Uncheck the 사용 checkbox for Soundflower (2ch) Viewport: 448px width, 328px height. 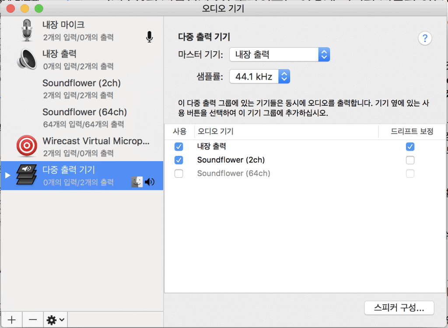click(178, 160)
